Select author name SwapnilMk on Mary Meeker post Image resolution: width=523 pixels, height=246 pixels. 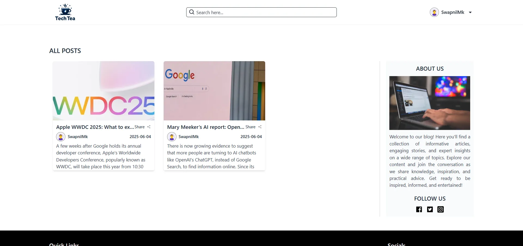click(x=189, y=137)
